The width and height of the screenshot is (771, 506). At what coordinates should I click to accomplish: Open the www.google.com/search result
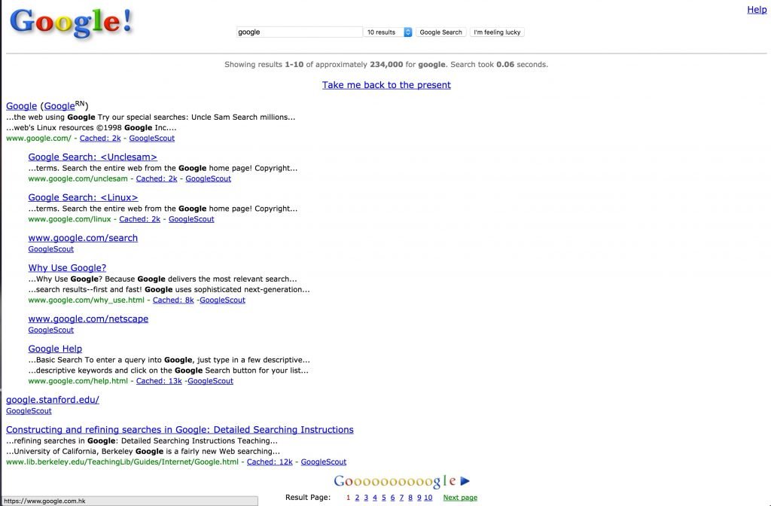[x=83, y=237]
